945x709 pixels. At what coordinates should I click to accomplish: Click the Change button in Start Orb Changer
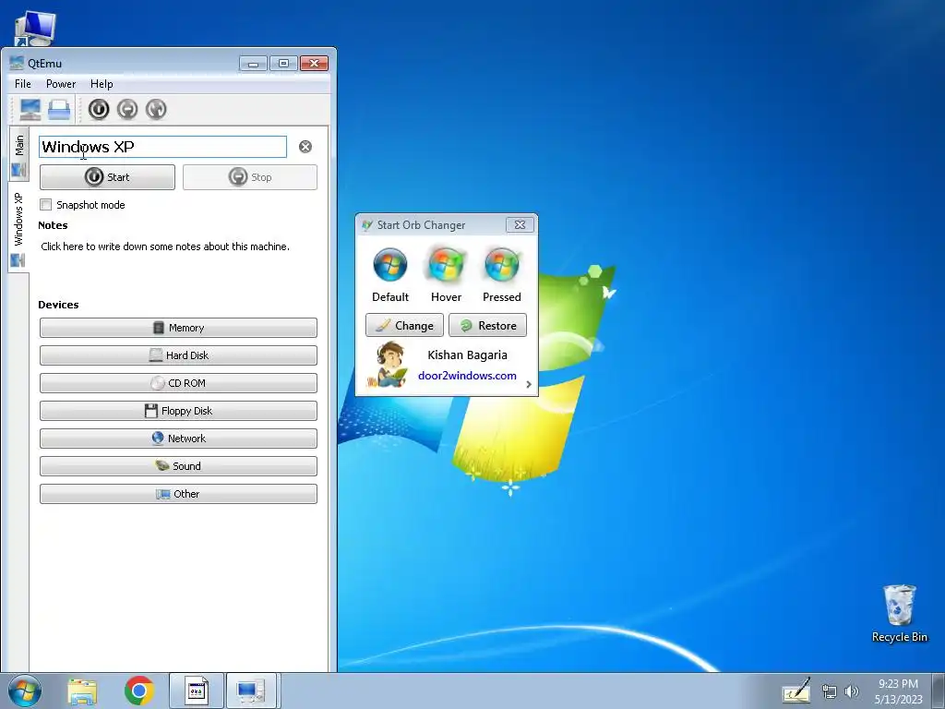click(404, 326)
